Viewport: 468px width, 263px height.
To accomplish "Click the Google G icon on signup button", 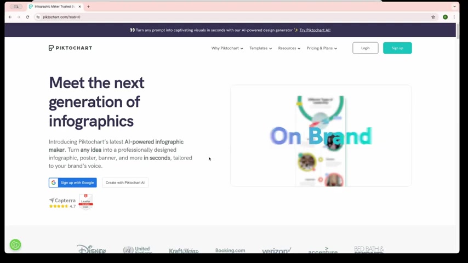I will [53, 182].
